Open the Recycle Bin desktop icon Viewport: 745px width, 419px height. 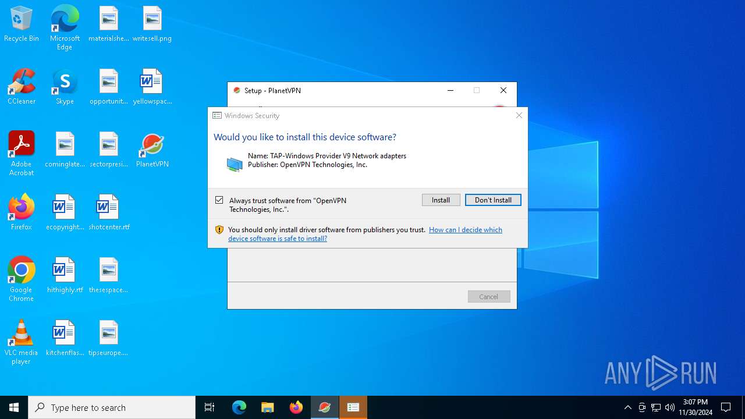point(22,24)
